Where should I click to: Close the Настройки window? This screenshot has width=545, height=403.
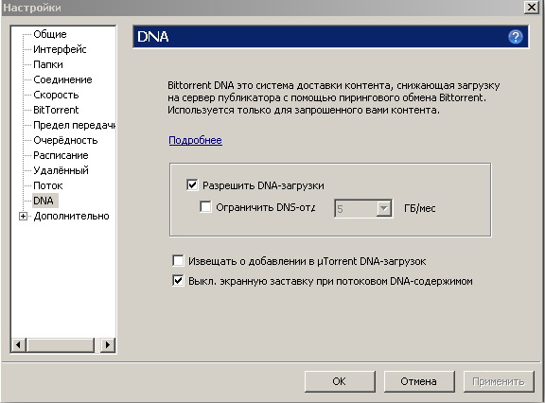pos(532,8)
